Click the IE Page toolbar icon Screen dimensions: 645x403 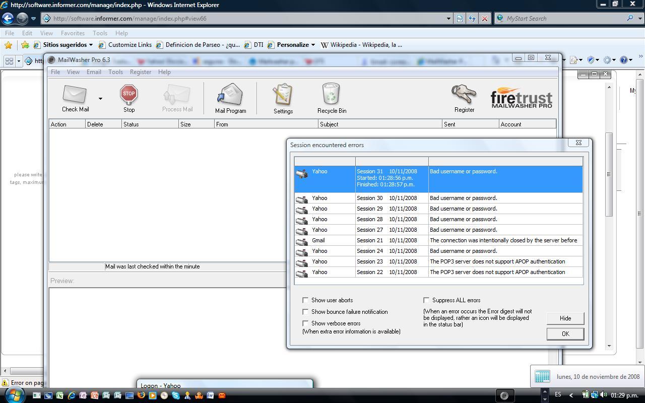click(x=574, y=60)
